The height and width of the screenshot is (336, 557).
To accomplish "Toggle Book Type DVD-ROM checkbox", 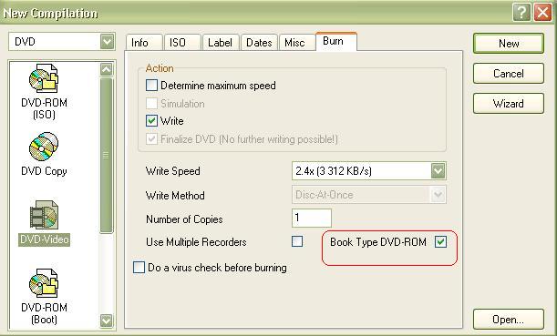I will 440,242.
